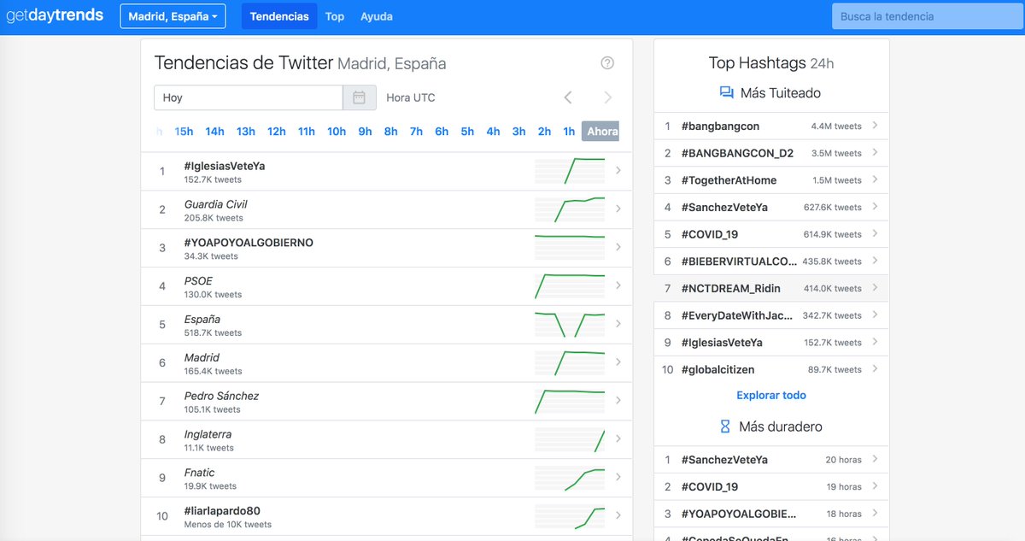Screen dimensions: 1025x541
Task: Open the Inglaterra trend
Action: pyautogui.click(x=208, y=435)
